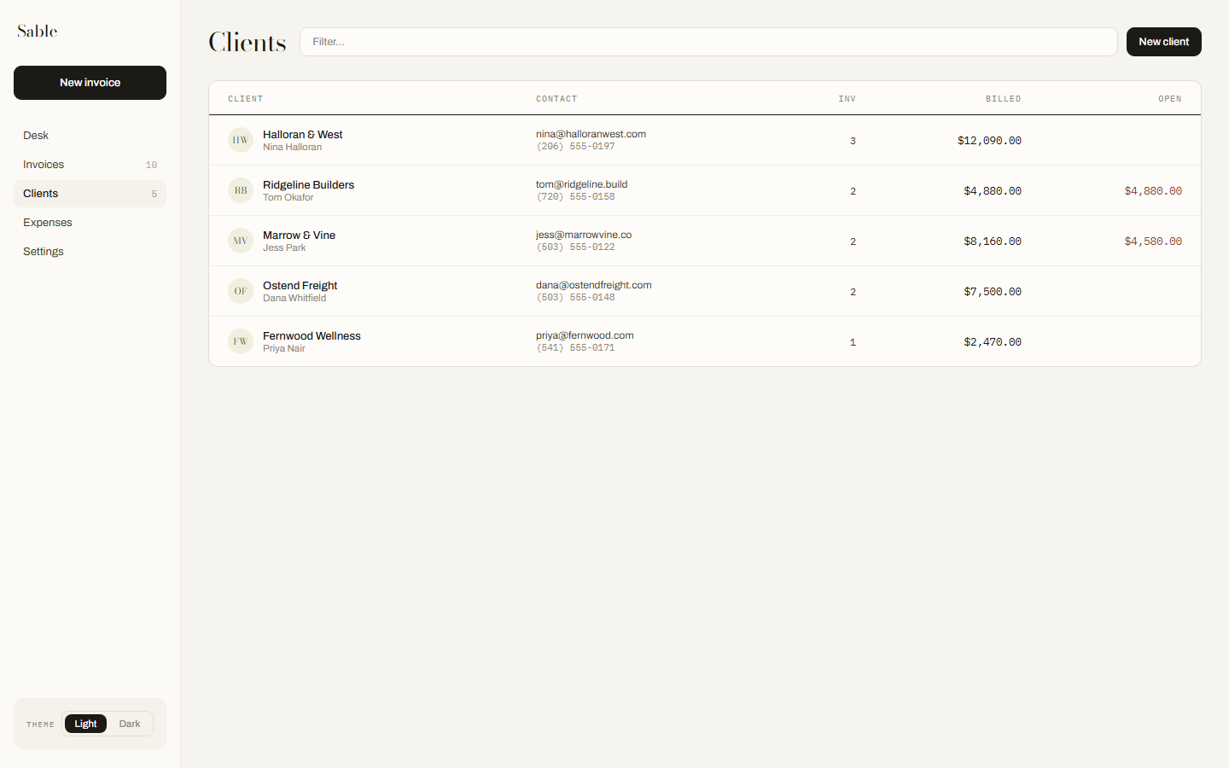The image size is (1229, 768).
Task: Click open balance $4,580.00
Action: point(1153,241)
